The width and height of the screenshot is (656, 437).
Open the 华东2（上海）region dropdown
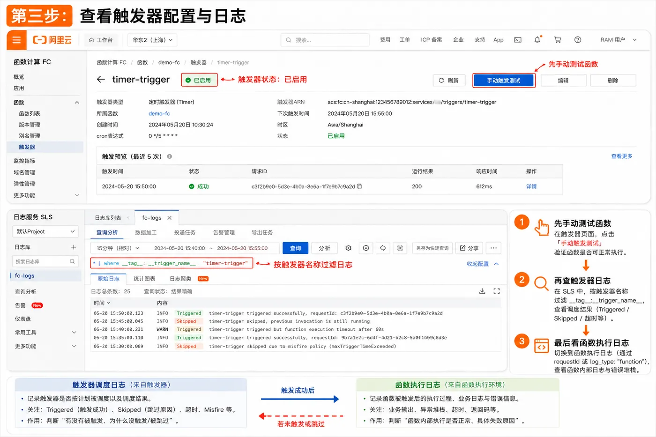click(152, 40)
